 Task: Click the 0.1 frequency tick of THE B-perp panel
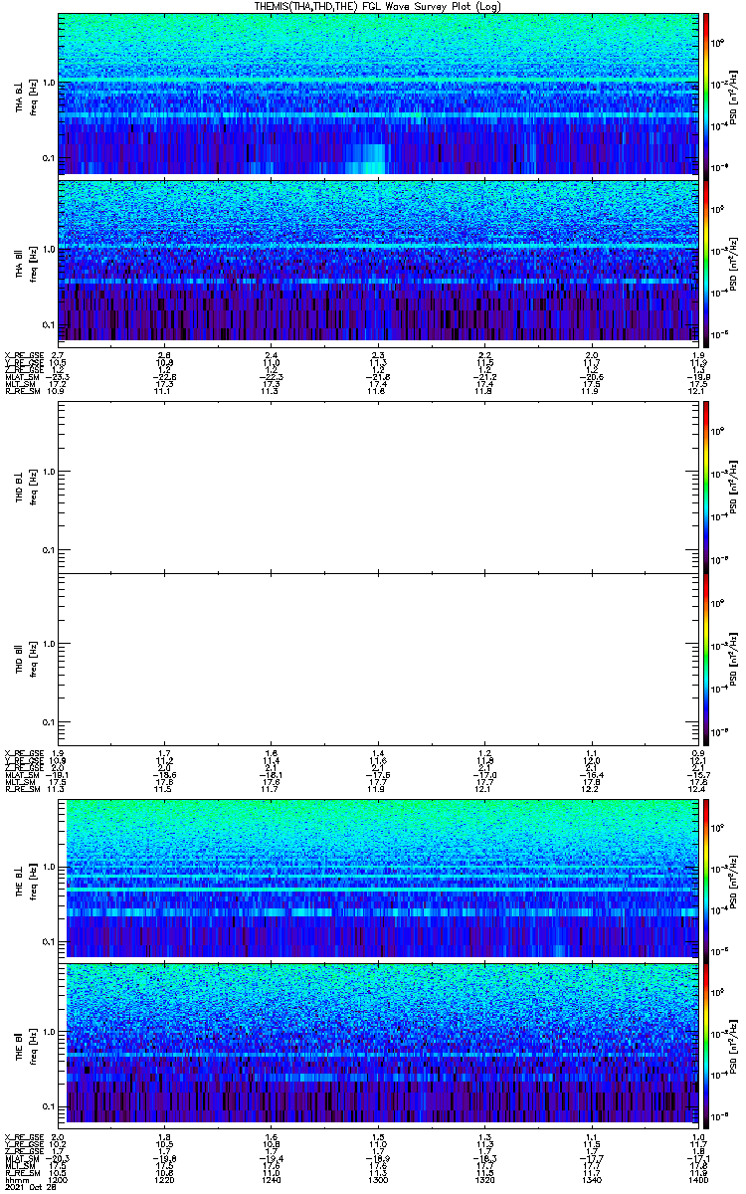pos(49,941)
